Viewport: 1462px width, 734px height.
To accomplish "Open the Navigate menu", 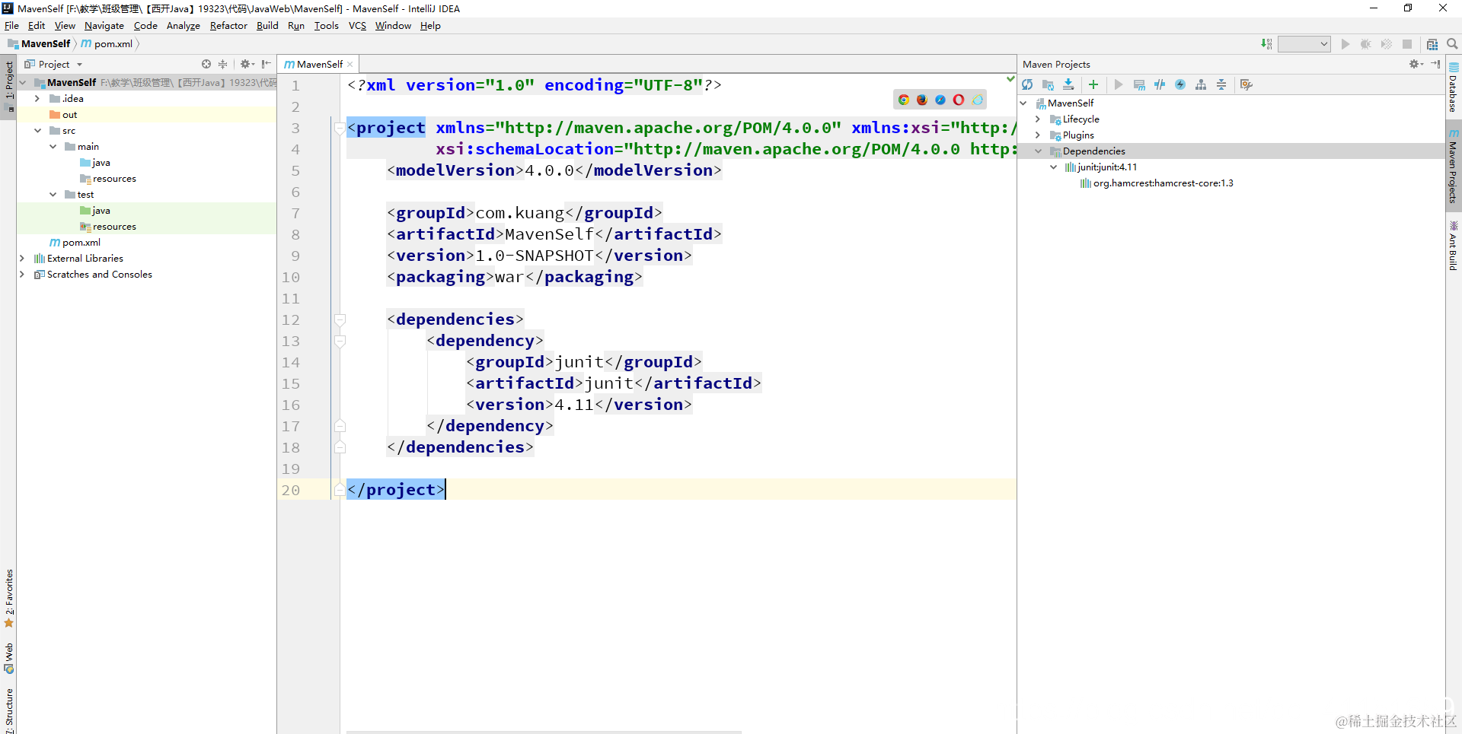I will coord(104,26).
